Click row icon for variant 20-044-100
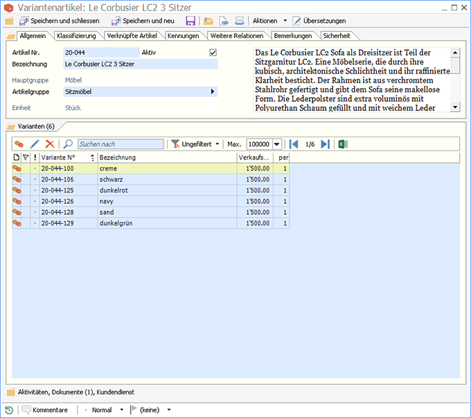This screenshot has height=418, width=471. [x=17, y=168]
